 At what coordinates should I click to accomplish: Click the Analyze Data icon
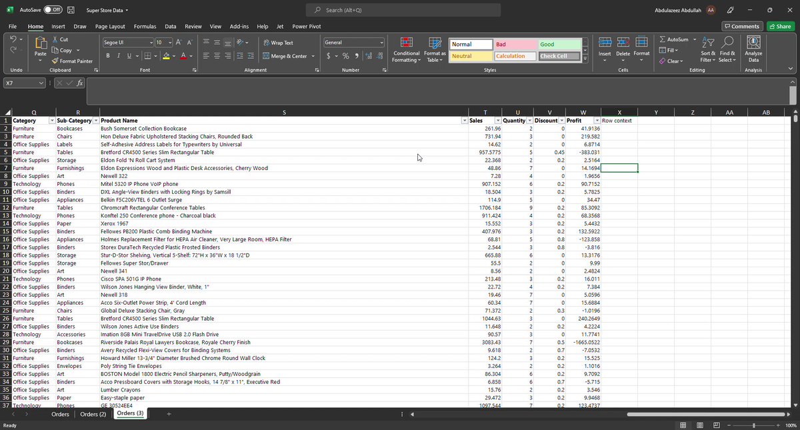click(753, 42)
